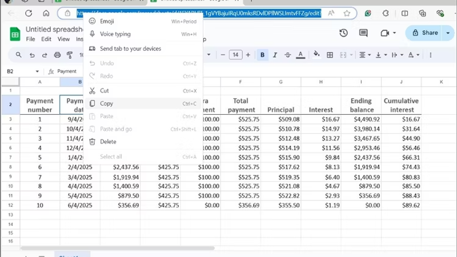Viewport: 457px width, 257px height.
Task: Select Copy from the context menu
Action: coord(106,103)
